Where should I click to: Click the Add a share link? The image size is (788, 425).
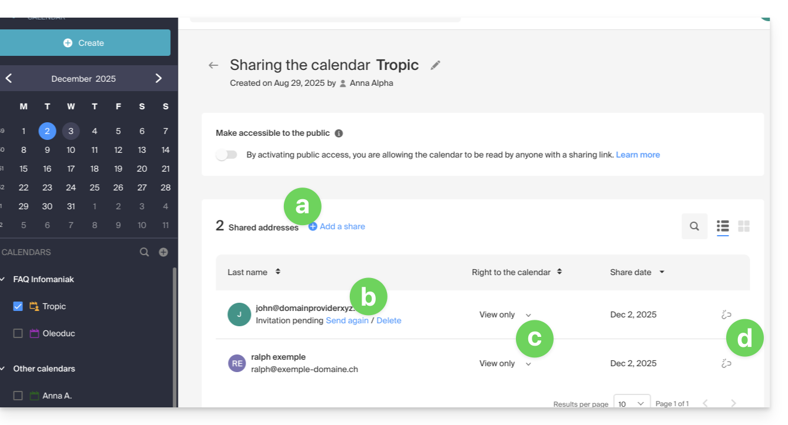[x=337, y=226]
